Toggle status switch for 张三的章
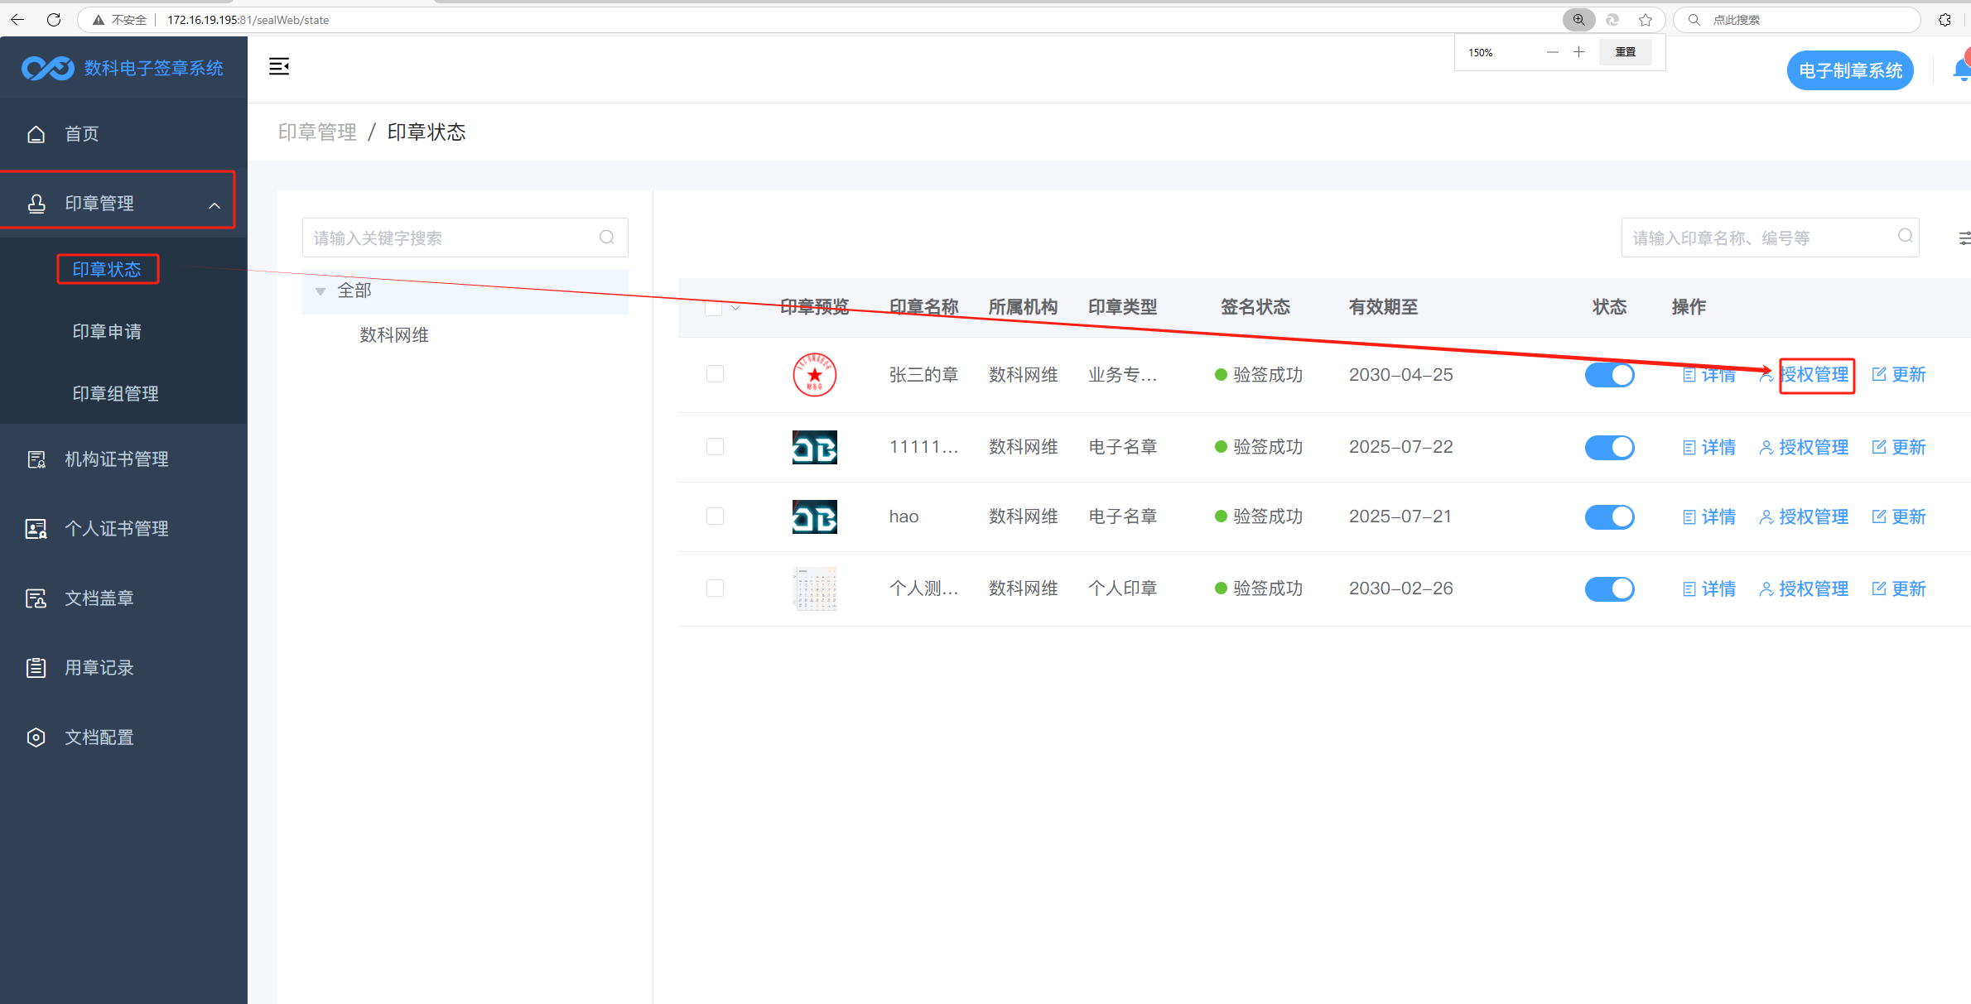This screenshot has width=1971, height=1004. (1609, 375)
